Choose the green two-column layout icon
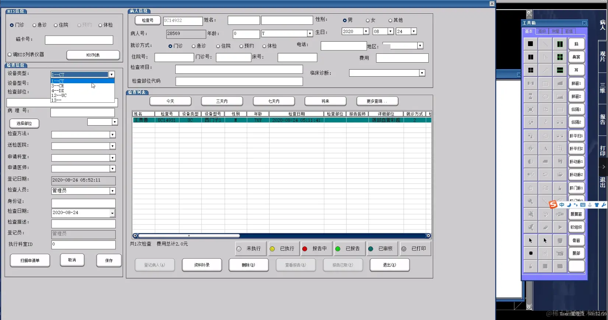This screenshot has width=608, height=320. coord(560,44)
